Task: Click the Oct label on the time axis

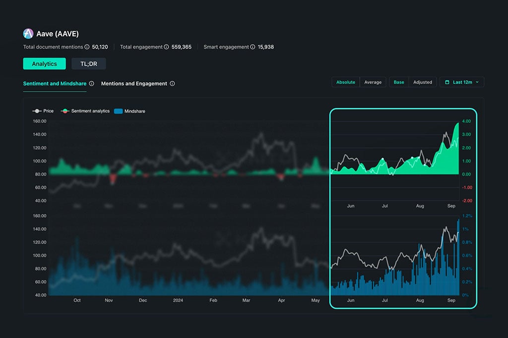Action: click(77, 300)
